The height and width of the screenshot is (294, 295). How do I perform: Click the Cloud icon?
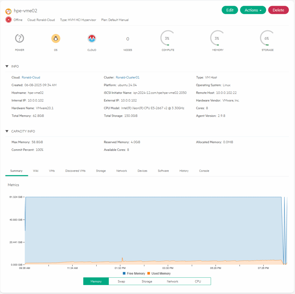(x=92, y=38)
